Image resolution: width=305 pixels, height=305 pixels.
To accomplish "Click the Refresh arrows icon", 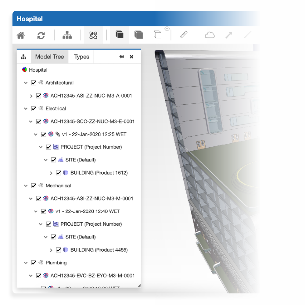I will coord(41,35).
